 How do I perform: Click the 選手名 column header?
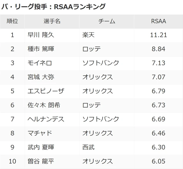(x=52, y=21)
